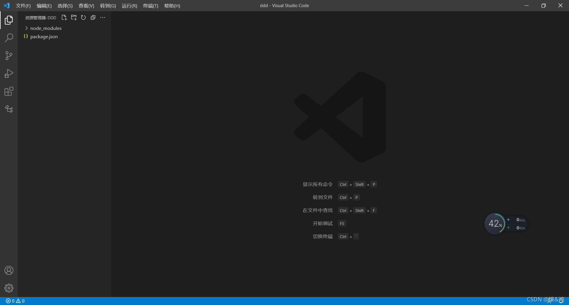Open explorer More Actions ellipsis

103,17
